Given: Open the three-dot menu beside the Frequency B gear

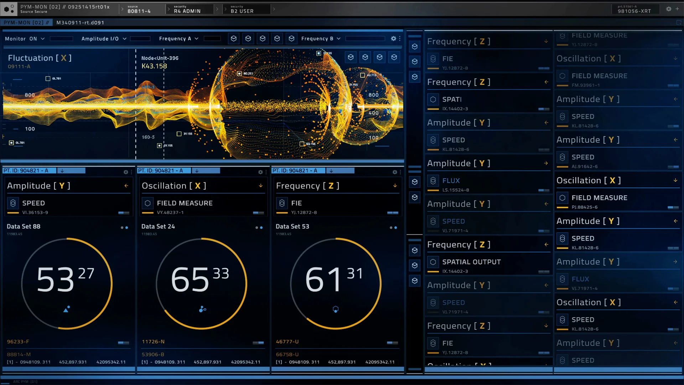Looking at the screenshot, I should [x=400, y=38].
